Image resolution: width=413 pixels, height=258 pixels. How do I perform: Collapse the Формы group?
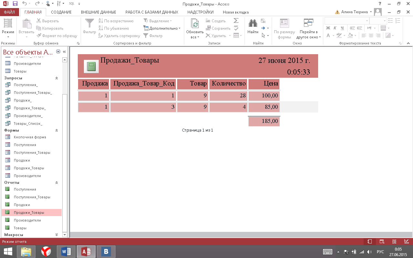point(57,130)
